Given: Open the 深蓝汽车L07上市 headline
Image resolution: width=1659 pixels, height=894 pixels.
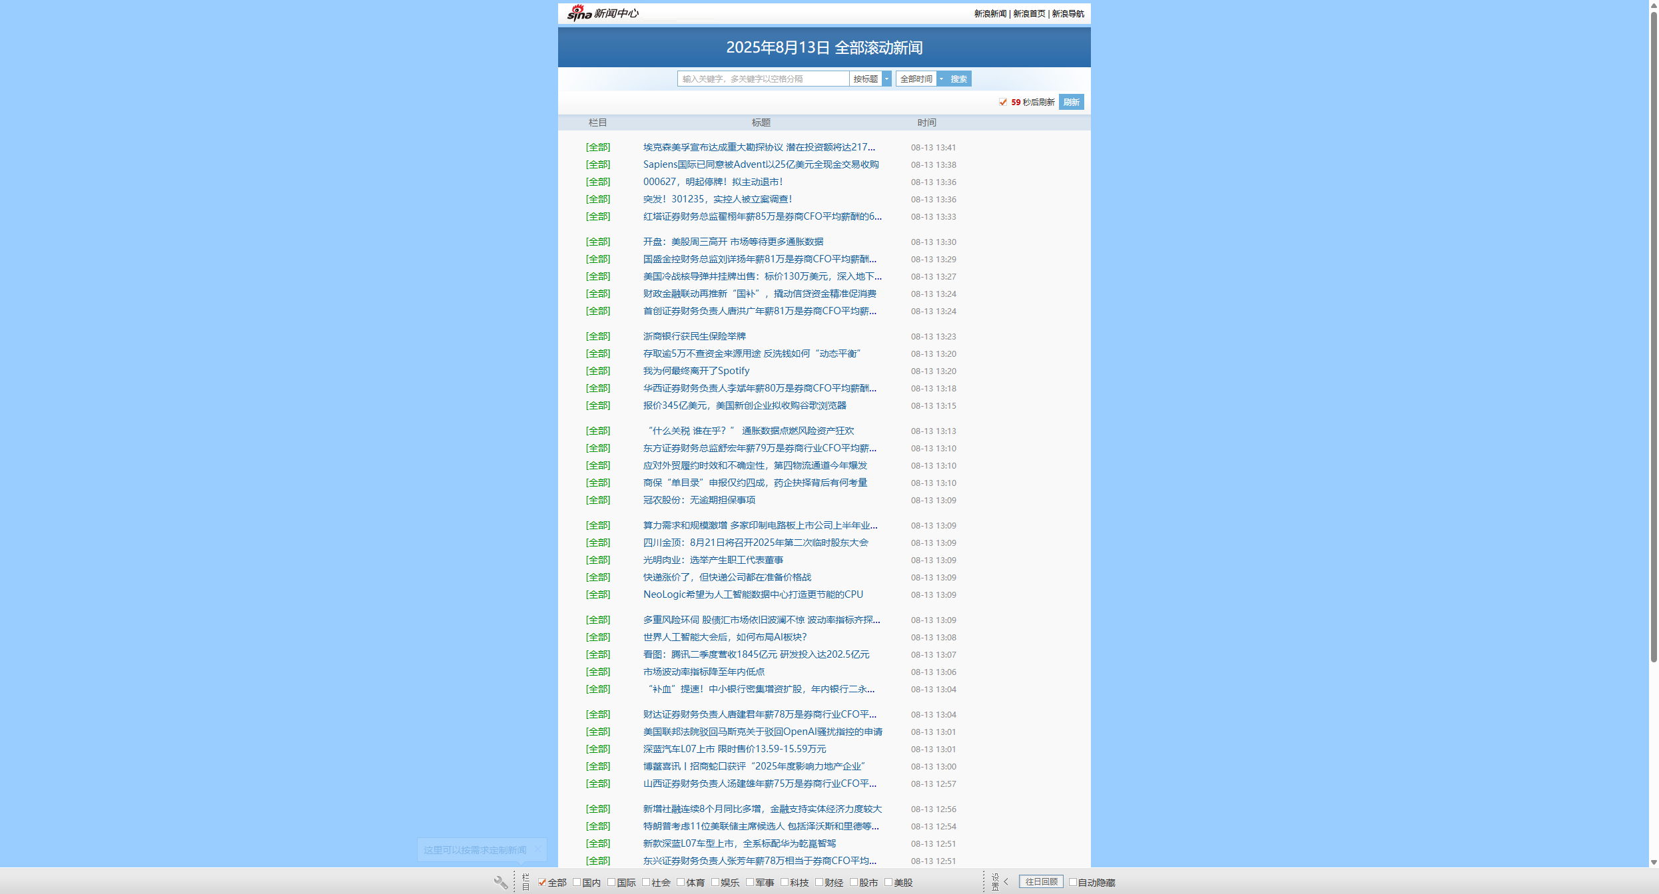Looking at the screenshot, I should point(735,749).
